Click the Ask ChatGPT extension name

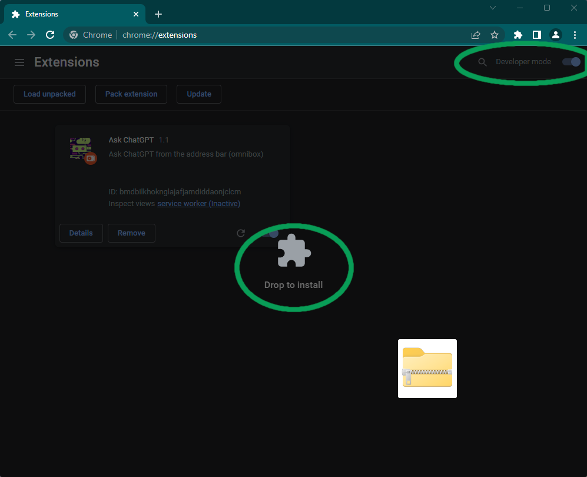[x=131, y=140]
